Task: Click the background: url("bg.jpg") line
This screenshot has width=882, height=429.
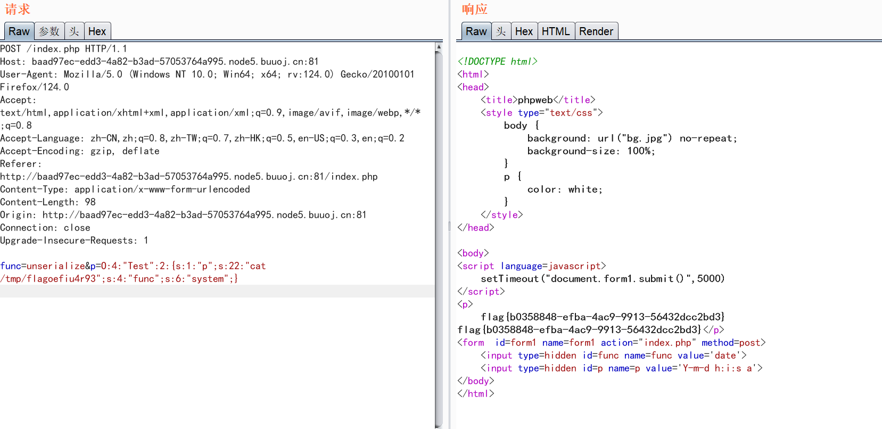Action: coord(632,138)
